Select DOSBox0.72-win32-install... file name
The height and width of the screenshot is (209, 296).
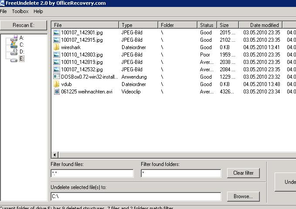pos(89,77)
